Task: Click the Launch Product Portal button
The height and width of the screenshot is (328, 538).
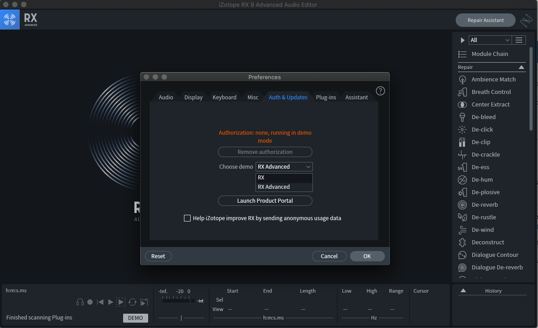Action: tap(265, 200)
